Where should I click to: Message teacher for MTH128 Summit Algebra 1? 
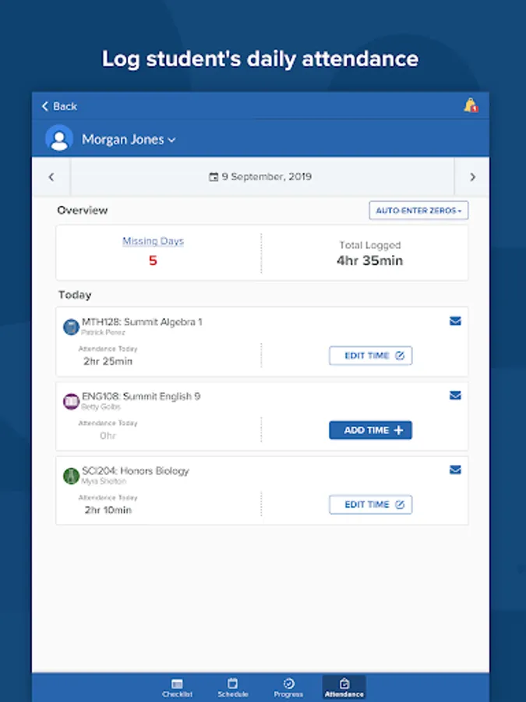point(455,321)
